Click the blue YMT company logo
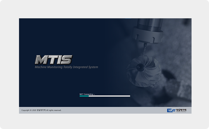 pos(171,110)
